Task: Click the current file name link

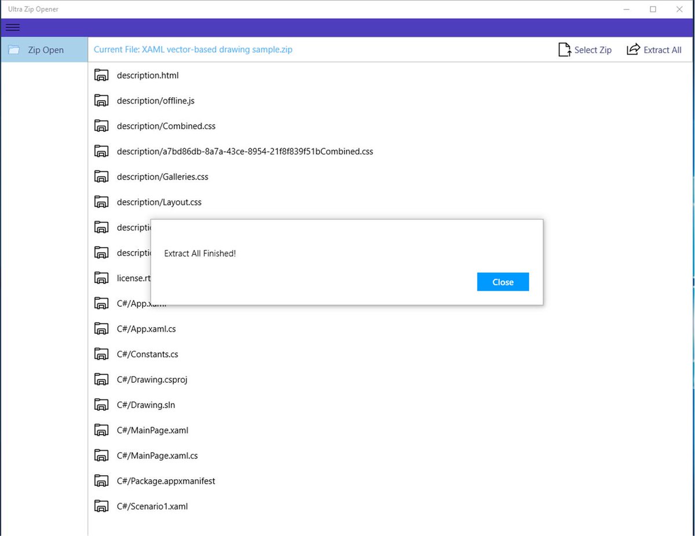Action: click(x=193, y=50)
